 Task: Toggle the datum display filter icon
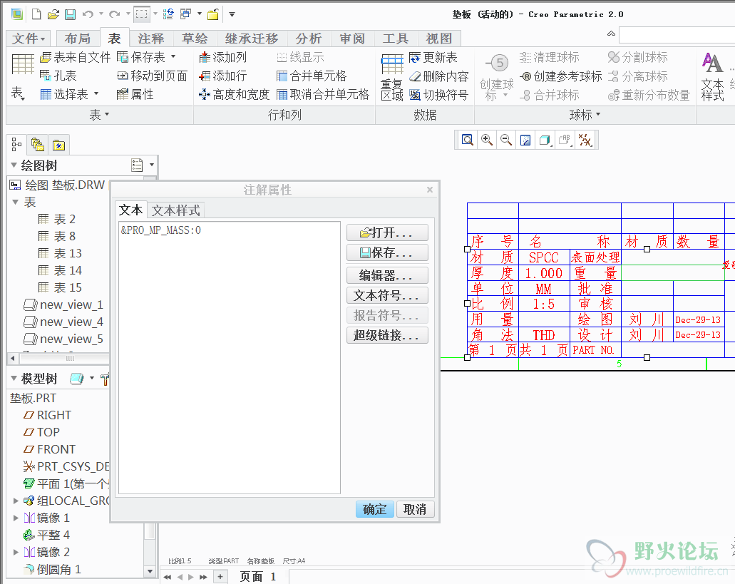(585, 140)
